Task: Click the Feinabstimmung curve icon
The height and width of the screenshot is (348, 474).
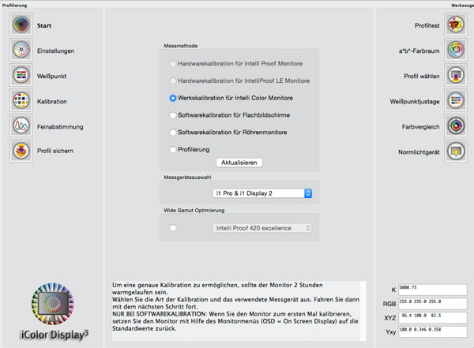Action: (21, 126)
